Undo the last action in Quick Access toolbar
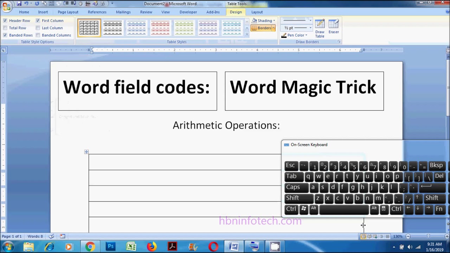The width and height of the screenshot is (450, 253). click(26, 4)
